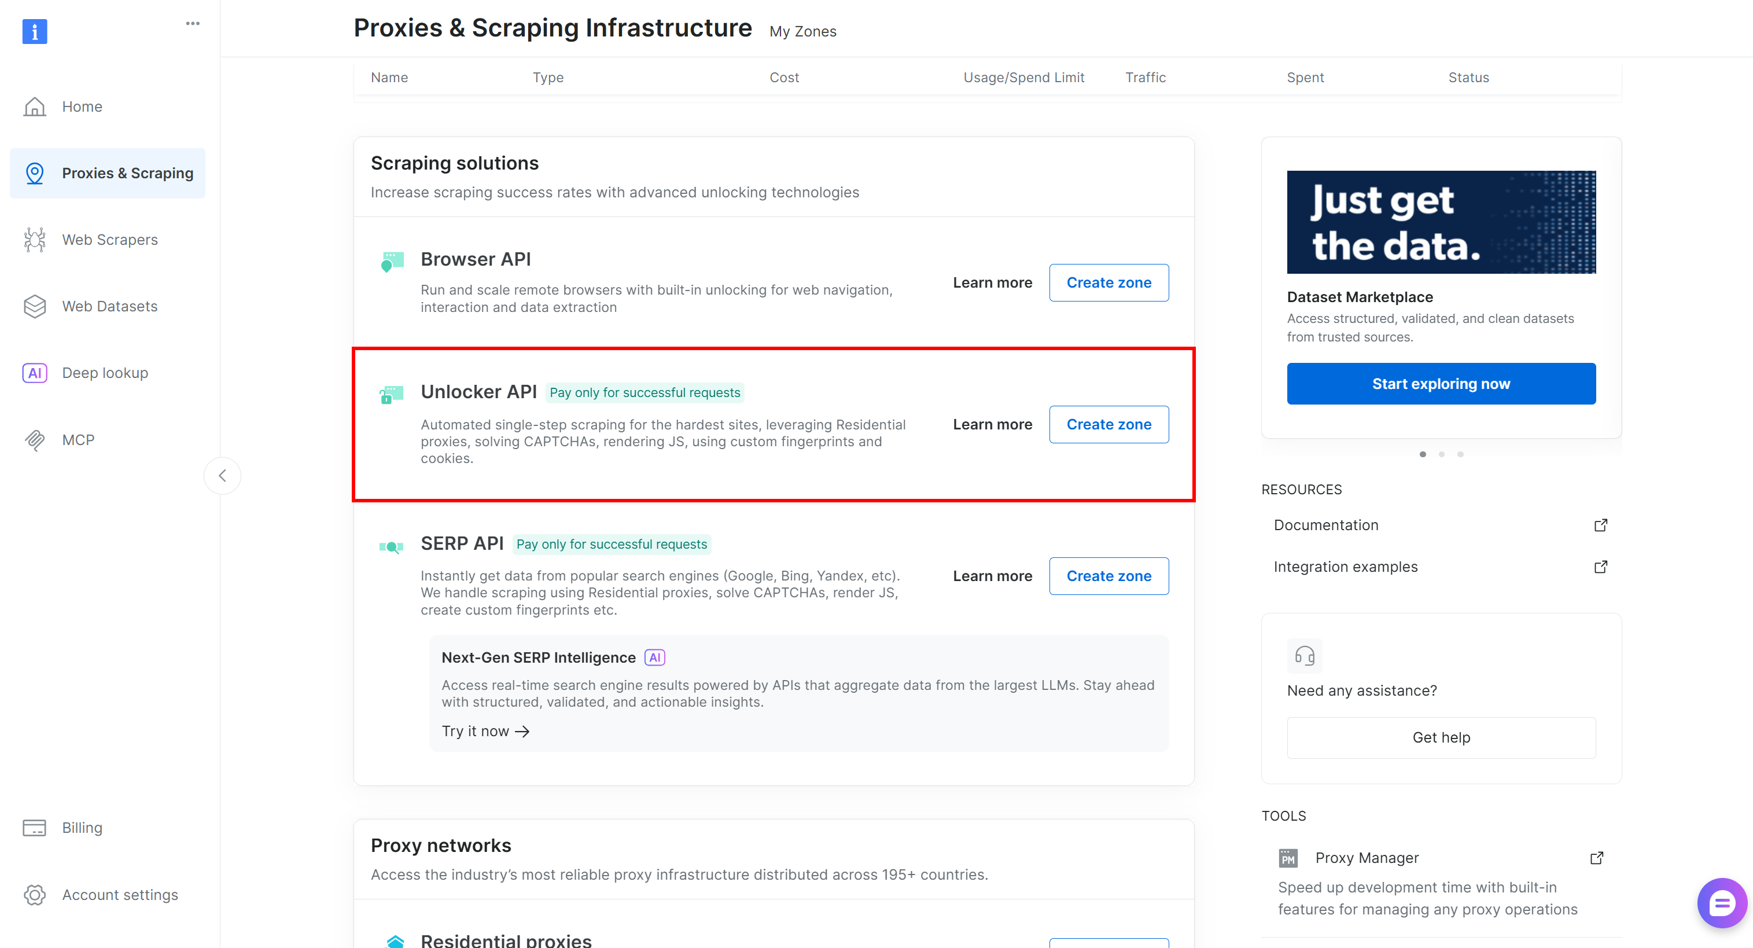Click the Get help button
Screen dimensions: 1753x948
point(1441,737)
